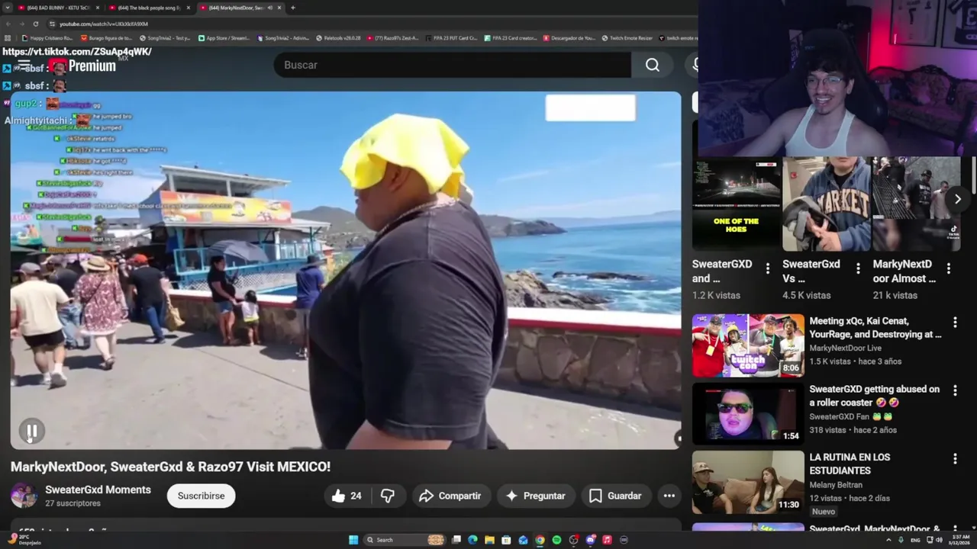Open Microsoft Edge from taskbar

(x=472, y=540)
